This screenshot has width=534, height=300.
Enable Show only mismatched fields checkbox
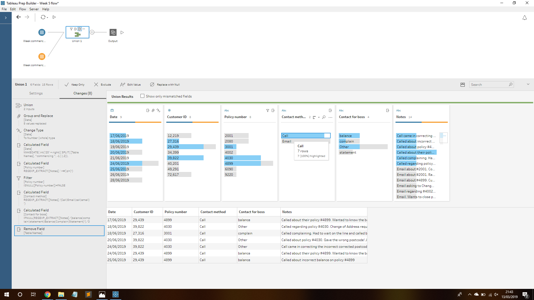tap(142, 96)
